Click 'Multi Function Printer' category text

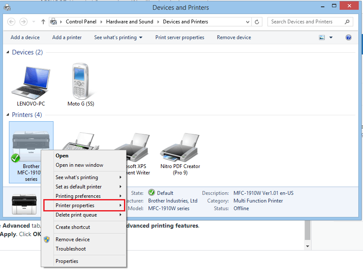[x=258, y=201]
